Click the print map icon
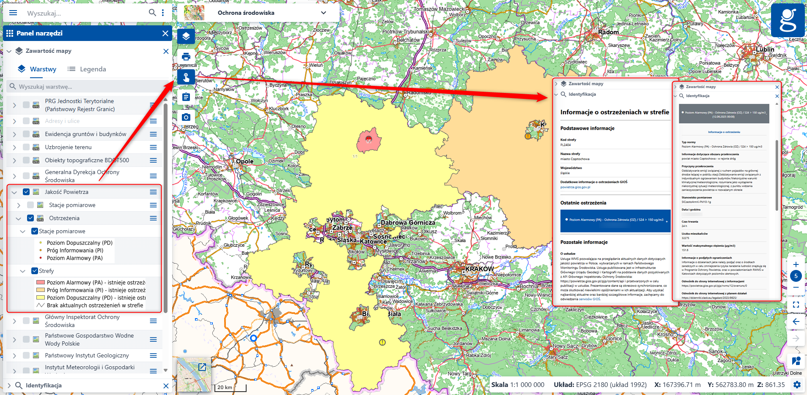The height and width of the screenshot is (395, 807). [186, 57]
